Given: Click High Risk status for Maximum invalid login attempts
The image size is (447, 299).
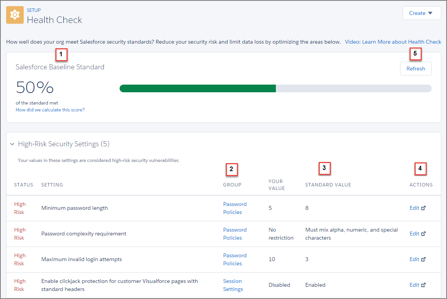Looking at the screenshot, I should [x=20, y=260].
